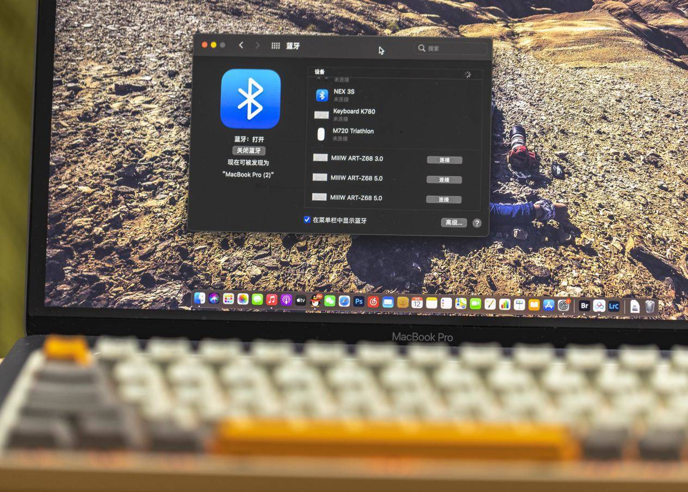Turn off Bluetooth with 关闭蓝牙 button
Viewport: 688px width, 492px height.
point(249,150)
